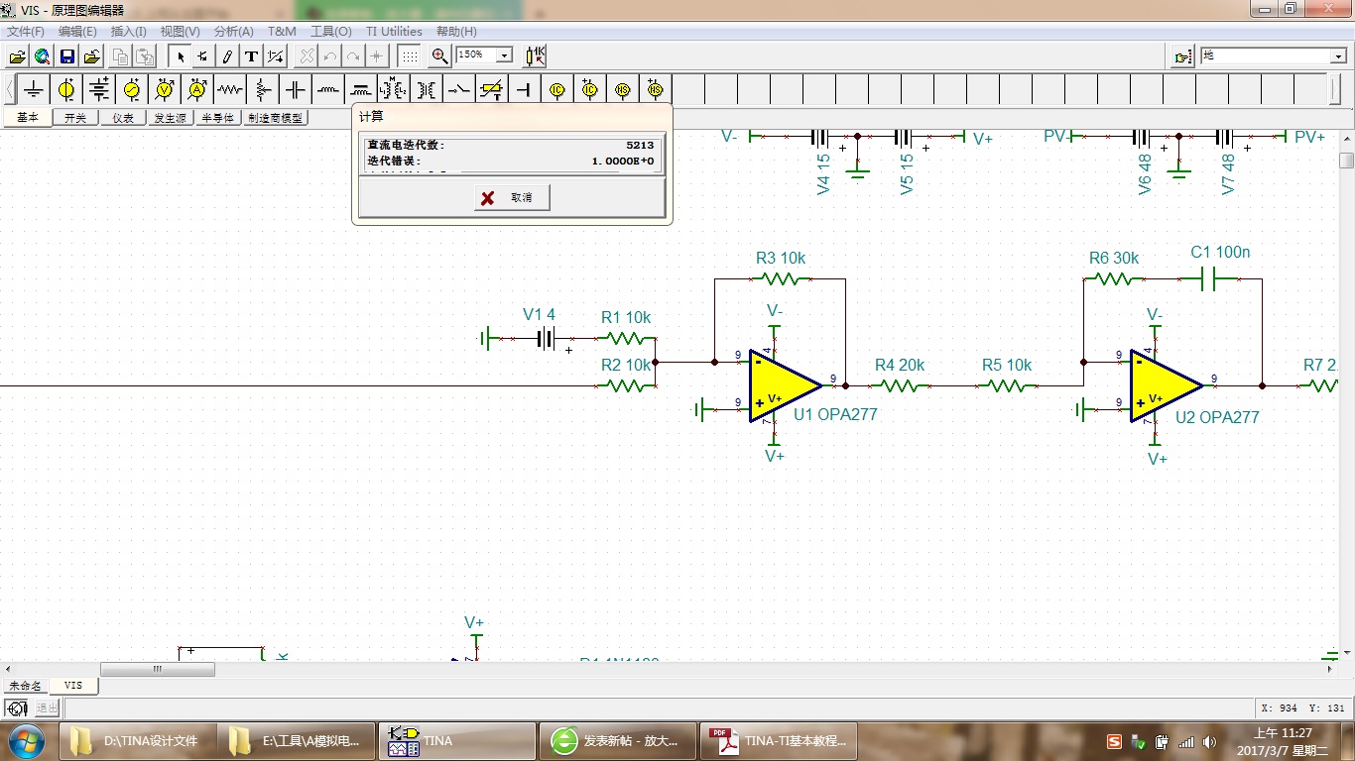Click the horizontal scrollbar thumb
This screenshot has width=1355, height=761.
(157, 669)
